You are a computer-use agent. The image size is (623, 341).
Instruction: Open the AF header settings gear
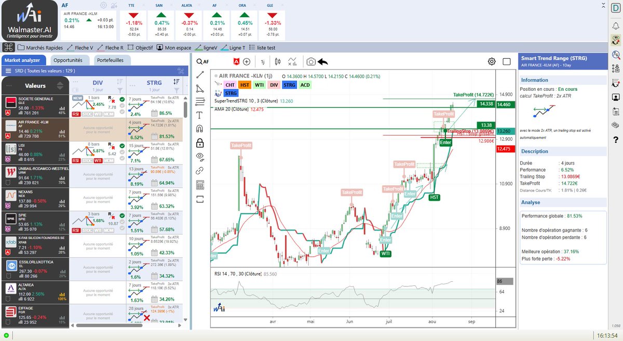103,5
